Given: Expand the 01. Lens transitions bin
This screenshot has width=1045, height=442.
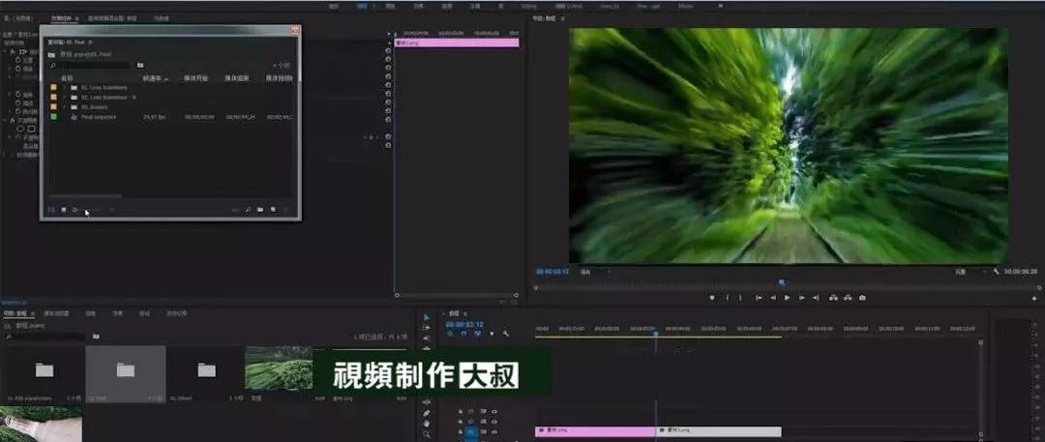Looking at the screenshot, I should (x=65, y=87).
